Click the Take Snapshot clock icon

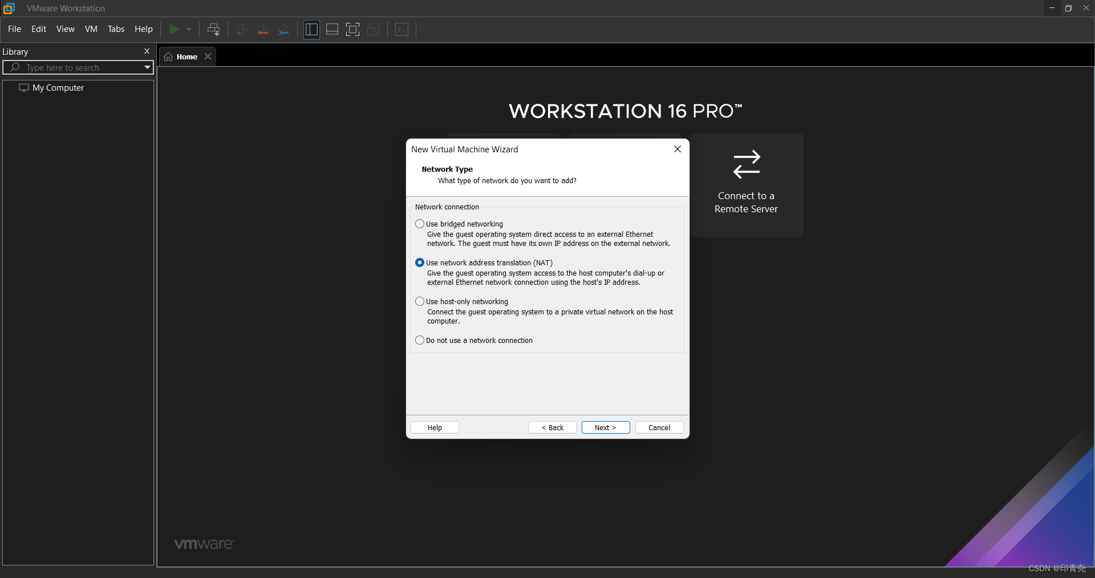(x=242, y=30)
